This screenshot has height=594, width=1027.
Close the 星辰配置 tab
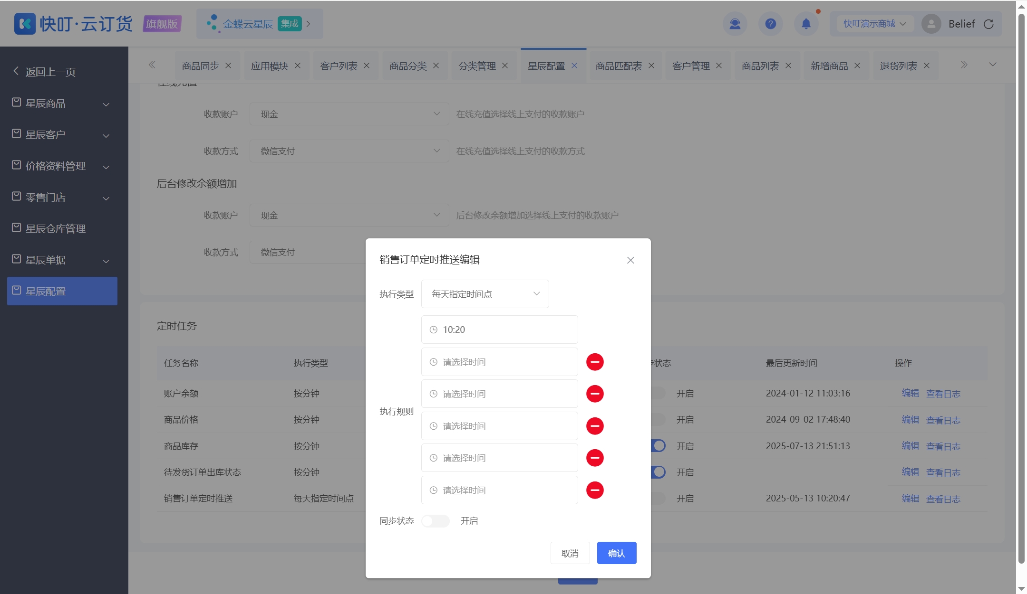574,66
